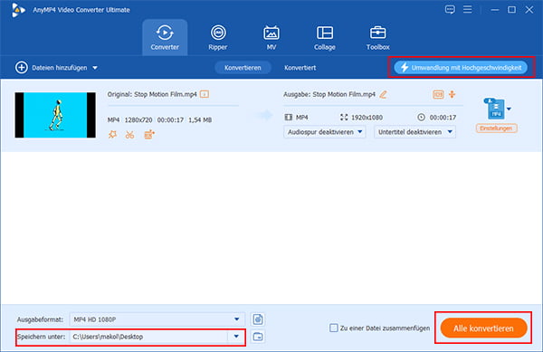
Task: Open the Toolbox tab
Action: tap(377, 37)
